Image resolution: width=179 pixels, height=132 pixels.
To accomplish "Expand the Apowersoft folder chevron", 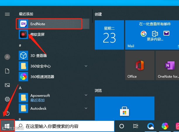I will click(x=86, y=95).
